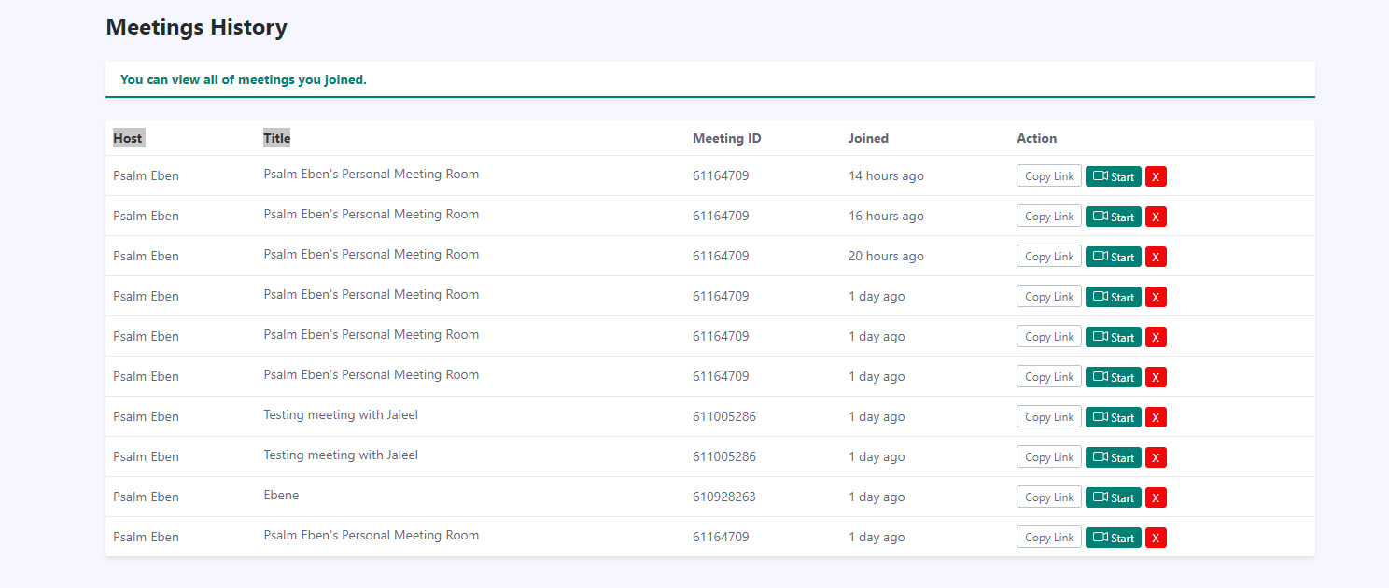Image resolution: width=1389 pixels, height=588 pixels.
Task: Start the meeting joined 20 hours ago
Action: (1113, 257)
